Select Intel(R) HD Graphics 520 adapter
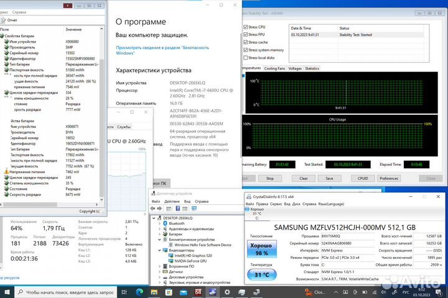The height and width of the screenshot is (298, 448). pyautogui.click(x=193, y=256)
